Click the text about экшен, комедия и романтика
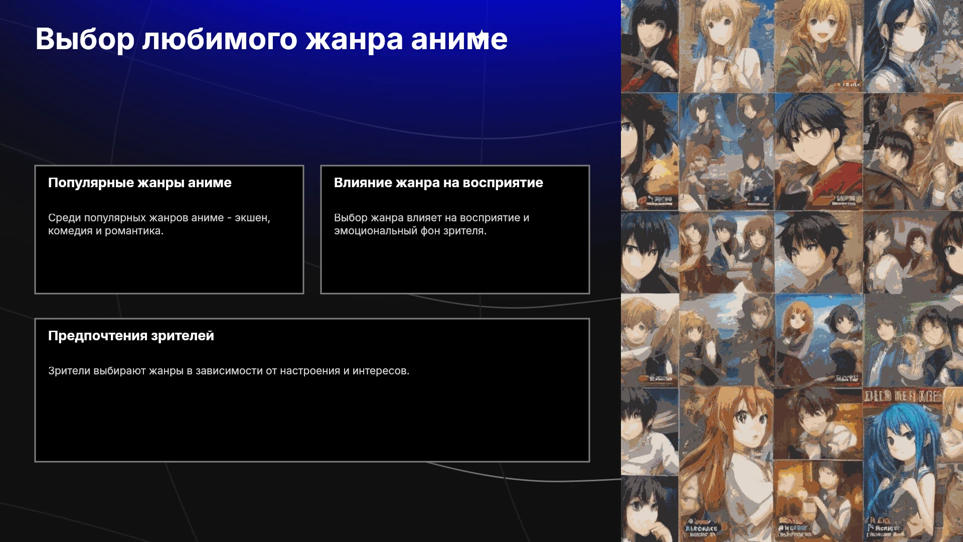Screen dimensions: 963x542 pyautogui.click(x=159, y=224)
